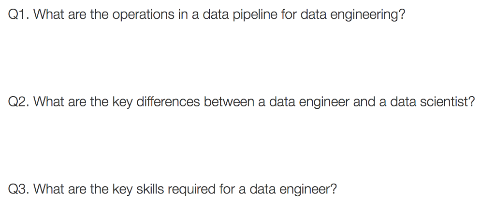The width and height of the screenshot is (495, 203).
Task: Click the word "key" in Q2
Action: coord(122,102)
